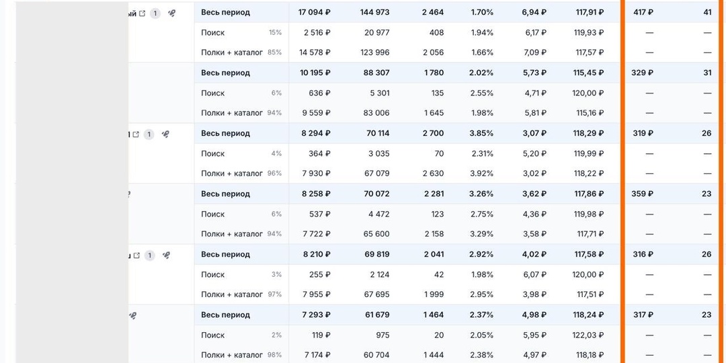
Task: Open external link icon in 8 294 ₽ row
Action: tap(136, 134)
